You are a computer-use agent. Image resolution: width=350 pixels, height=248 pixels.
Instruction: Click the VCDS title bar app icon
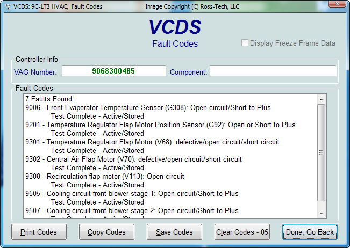(x=8, y=6)
